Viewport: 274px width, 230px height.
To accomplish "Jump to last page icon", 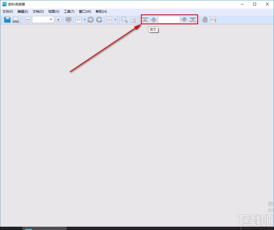I will 193,20.
